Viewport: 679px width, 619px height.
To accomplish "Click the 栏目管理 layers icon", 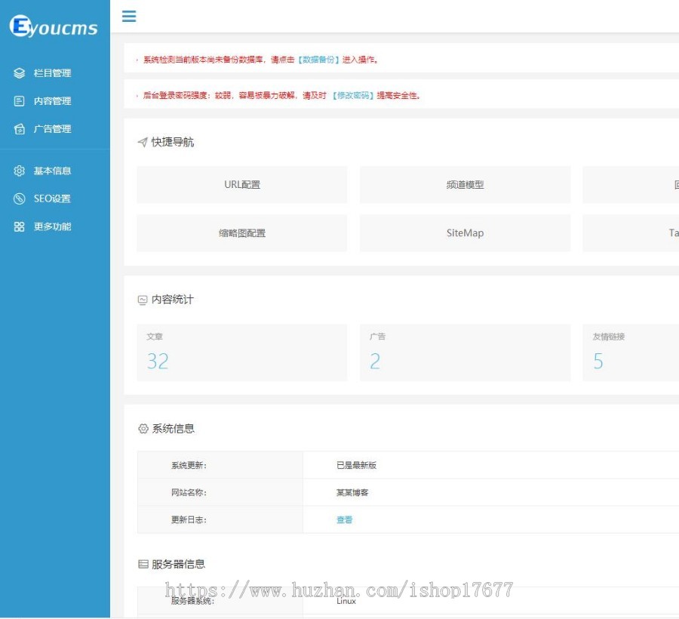I will (19, 73).
